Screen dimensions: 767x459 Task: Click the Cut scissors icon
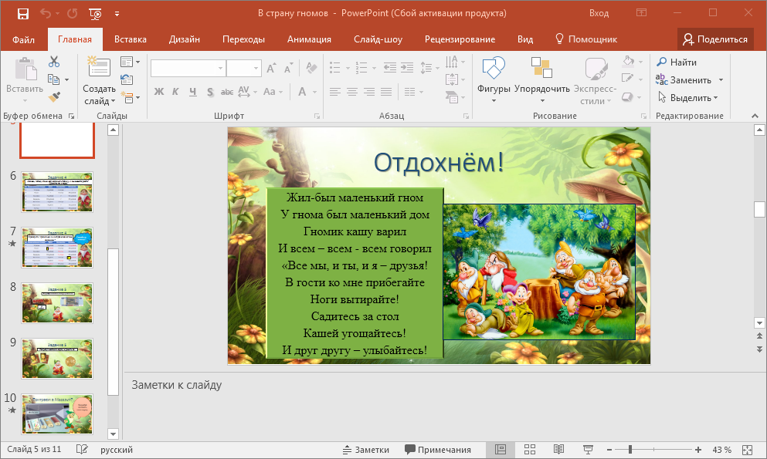[54, 62]
